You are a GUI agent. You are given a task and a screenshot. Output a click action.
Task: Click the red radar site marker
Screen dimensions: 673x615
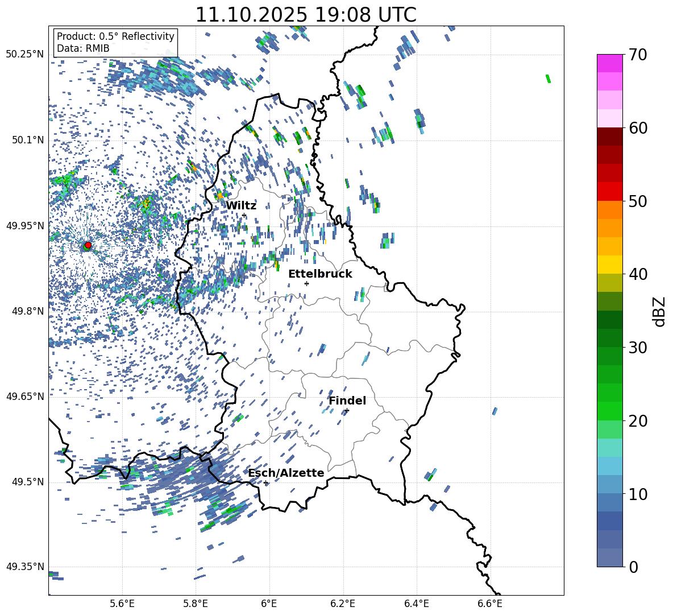click(88, 245)
